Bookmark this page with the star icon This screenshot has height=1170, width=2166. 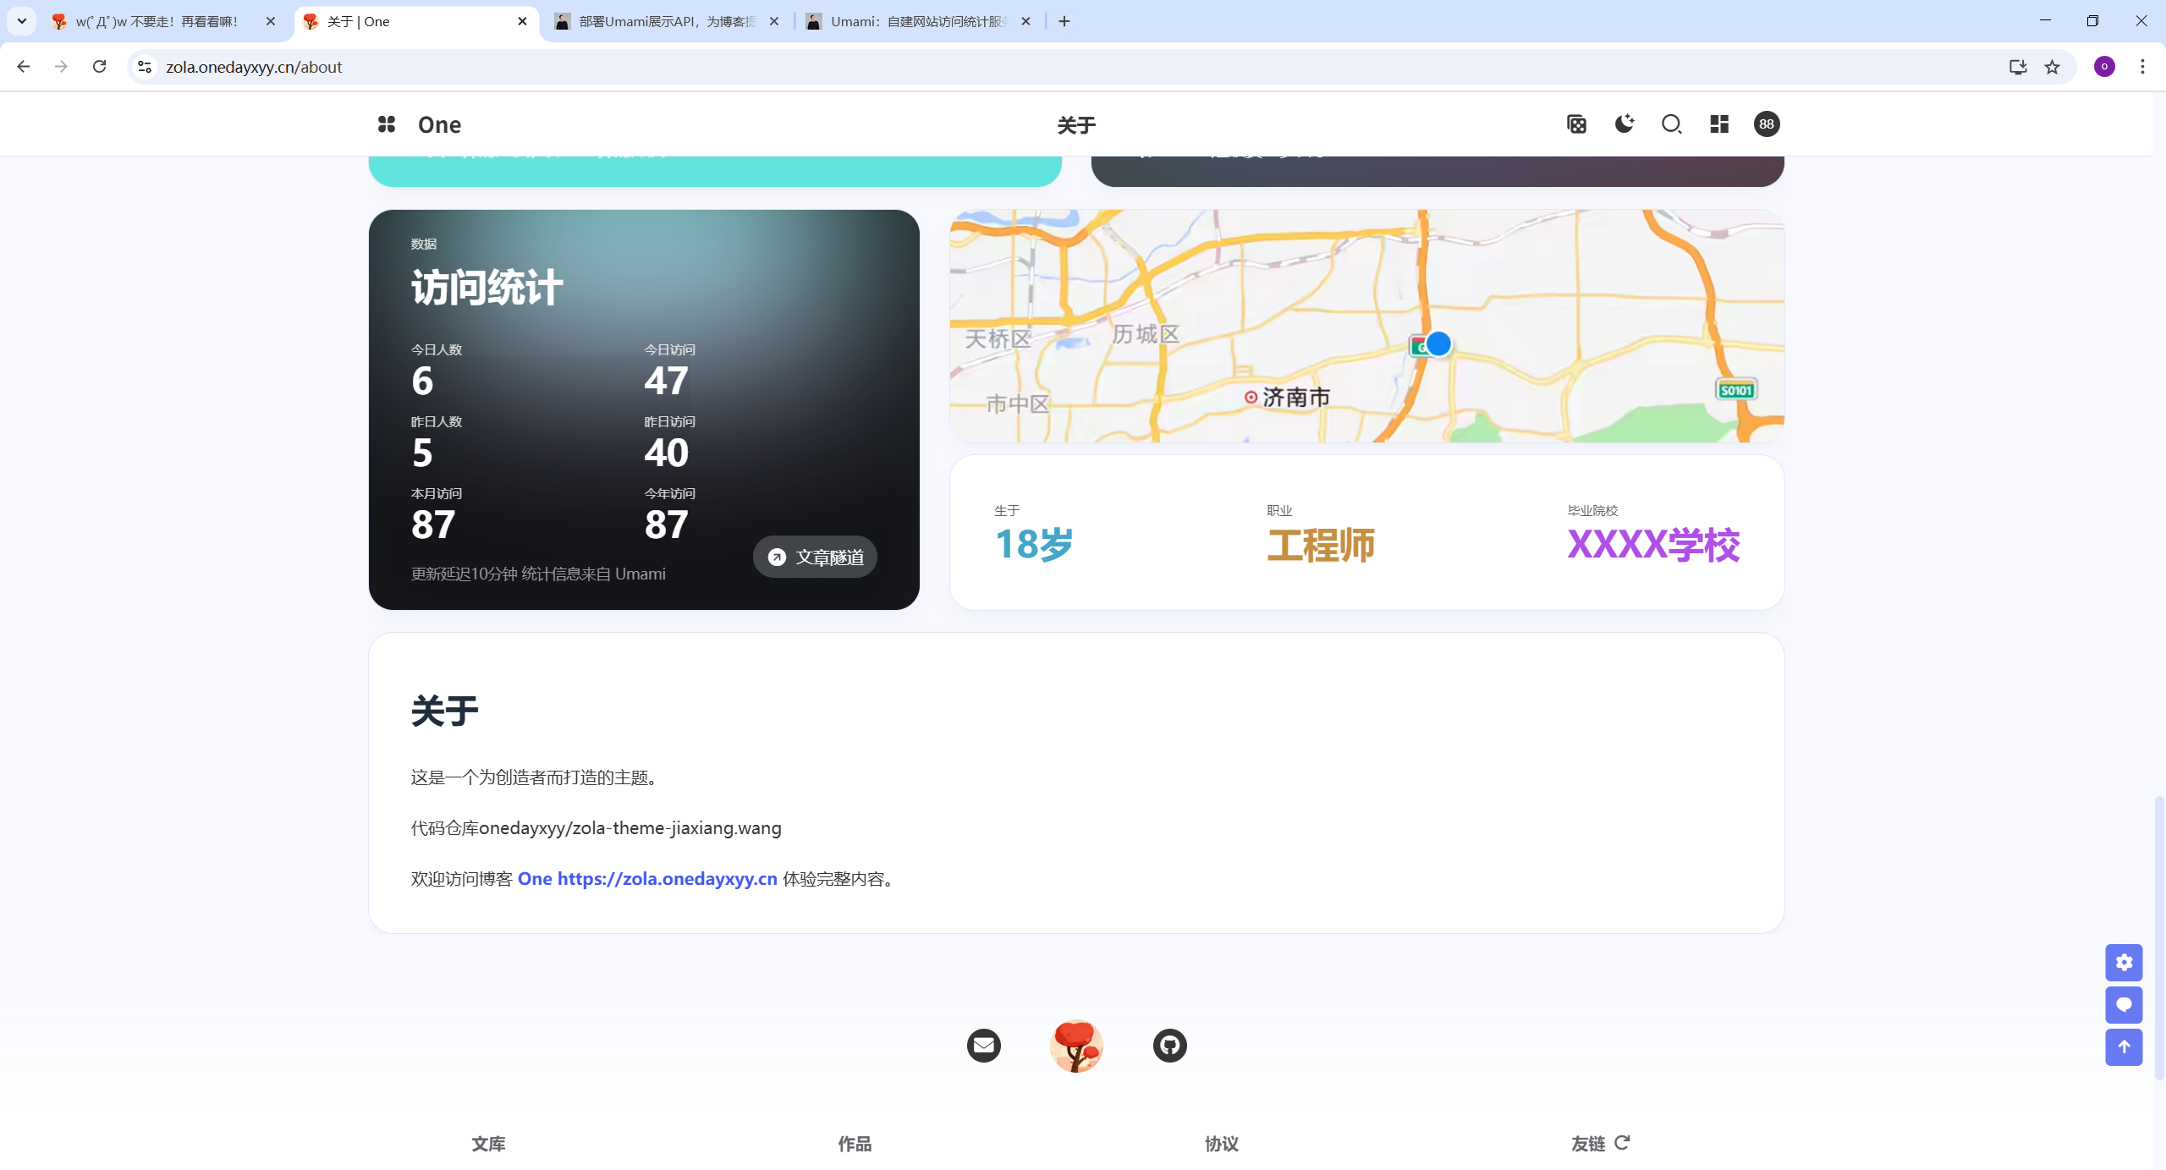point(2052,67)
